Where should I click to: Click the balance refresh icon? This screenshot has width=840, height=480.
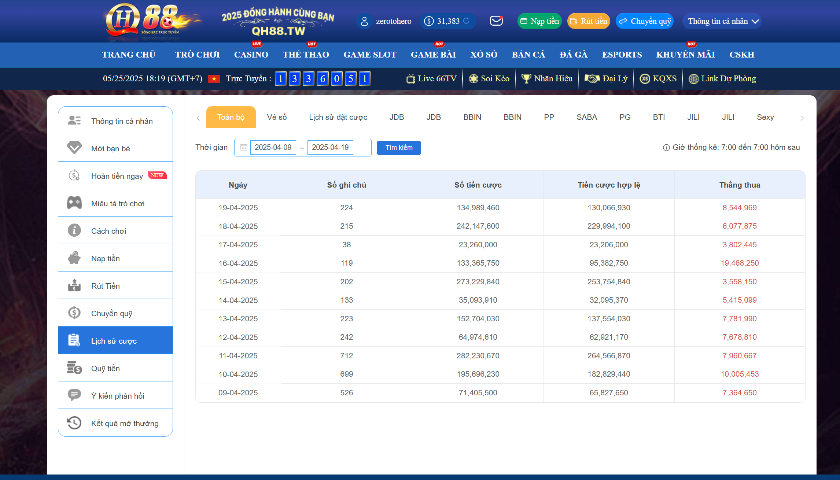click(x=466, y=21)
